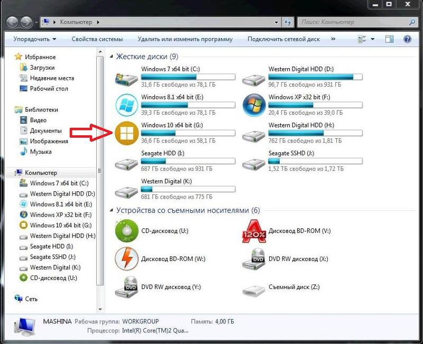This screenshot has height=344, width=423.
Task: Click Свойства системы in the toolbar
Action: point(97,39)
